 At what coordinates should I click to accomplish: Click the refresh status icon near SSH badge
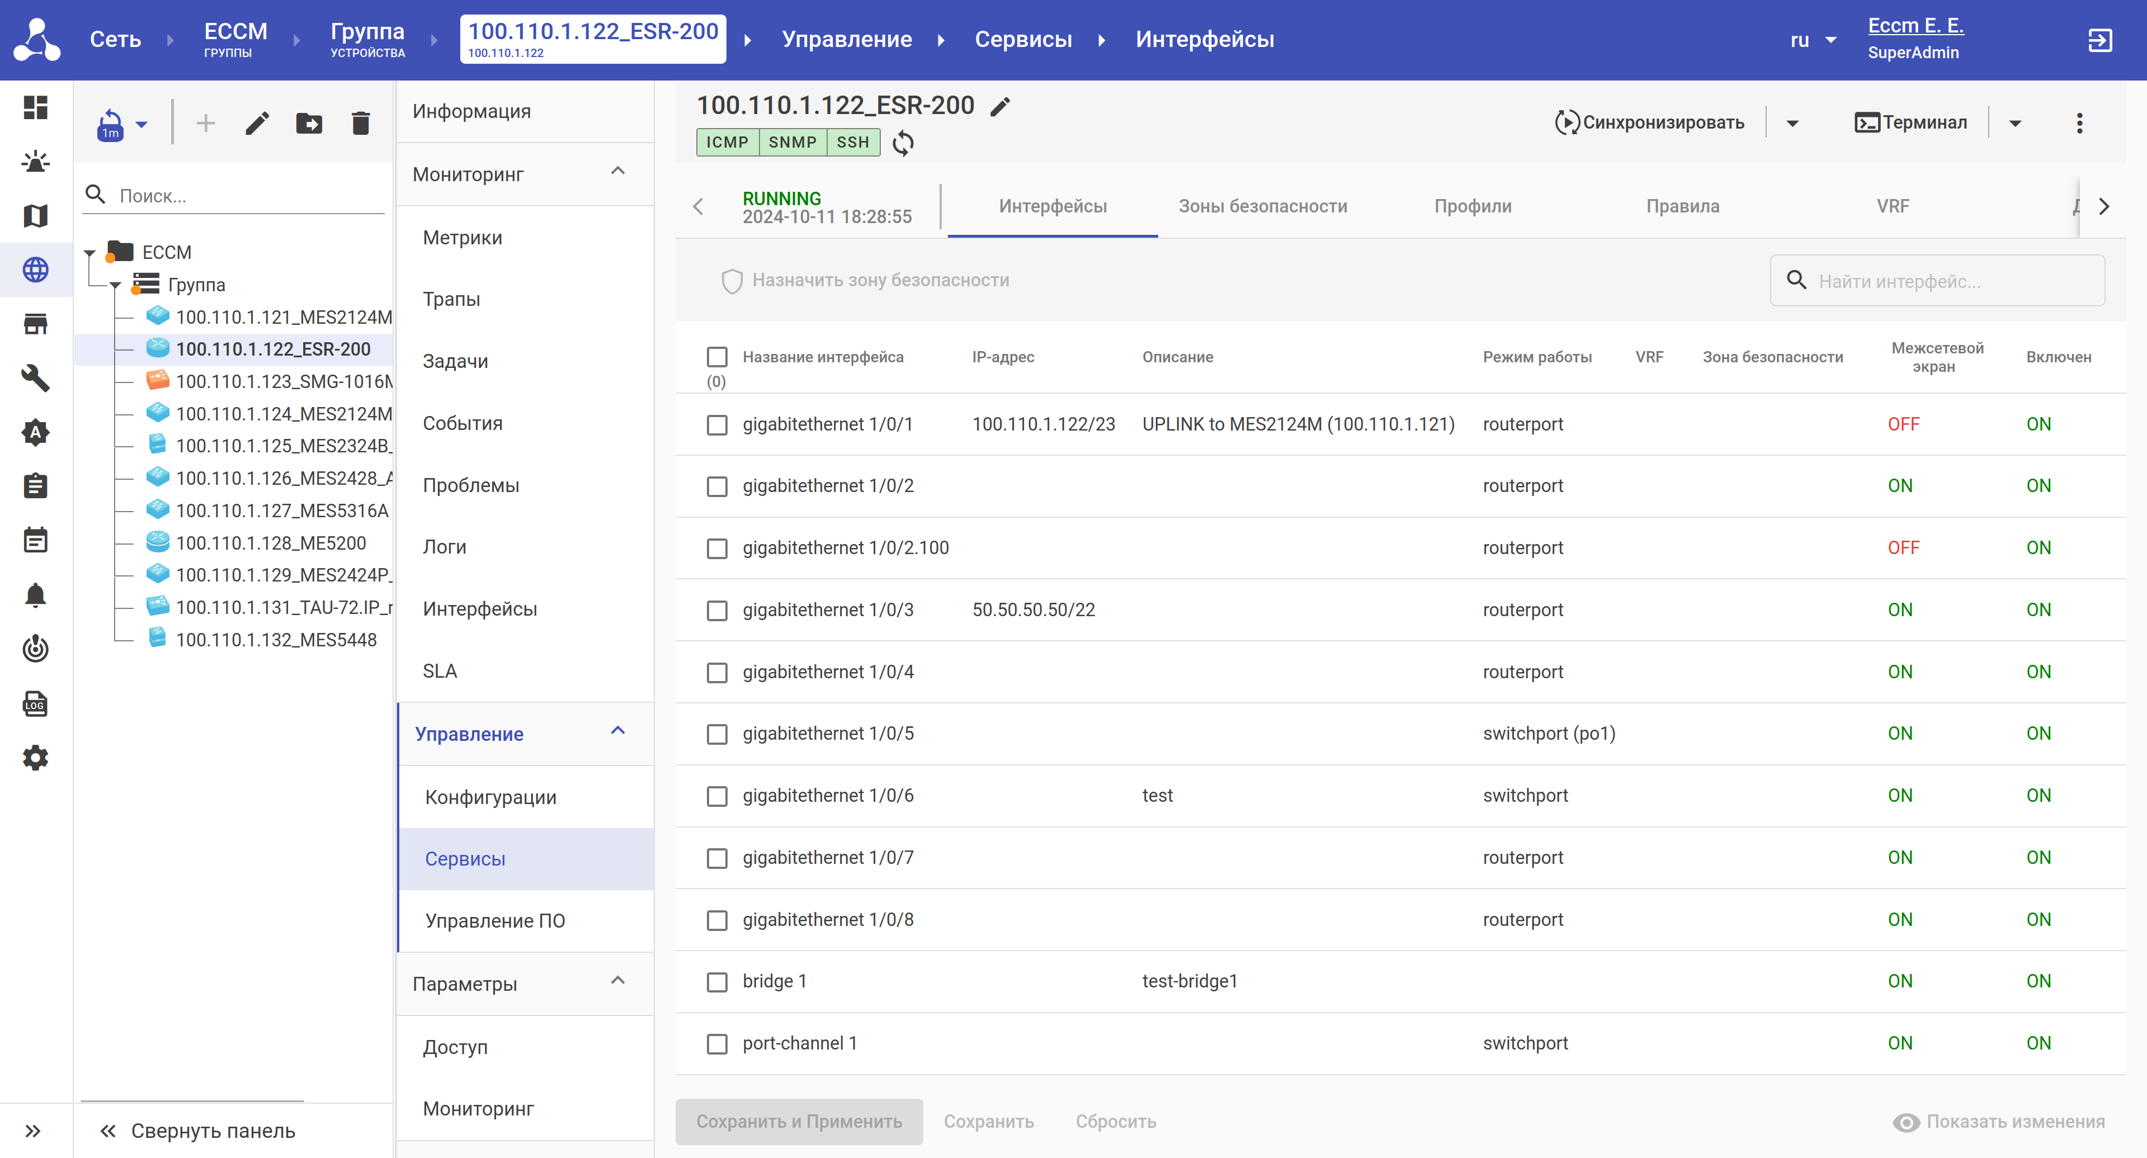point(903,143)
